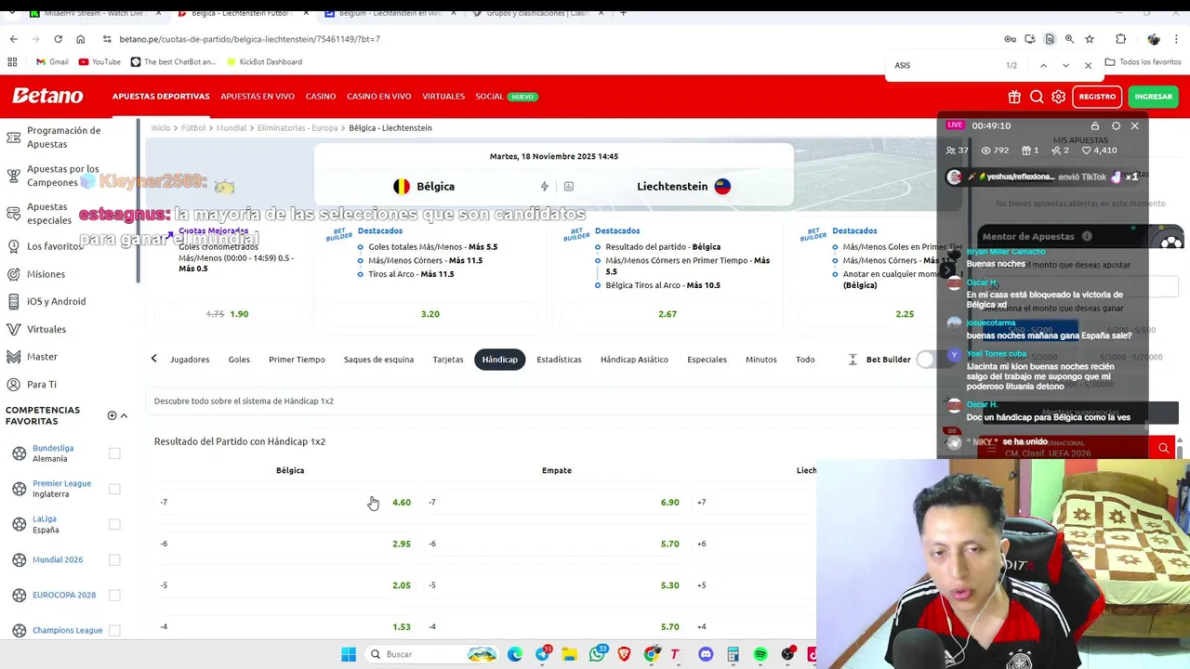Open match statistics icon beside Bélgica

click(569, 187)
